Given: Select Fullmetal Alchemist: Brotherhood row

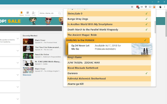Looking at the screenshot, I should click(109, 79).
